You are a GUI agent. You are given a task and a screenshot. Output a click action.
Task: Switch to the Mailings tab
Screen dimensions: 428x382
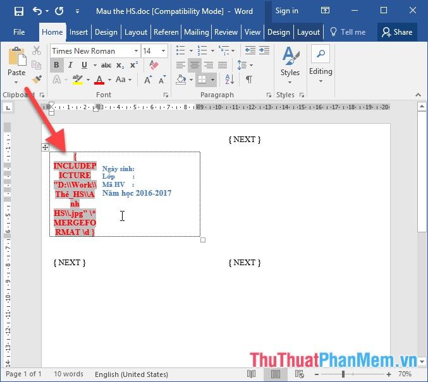196,32
